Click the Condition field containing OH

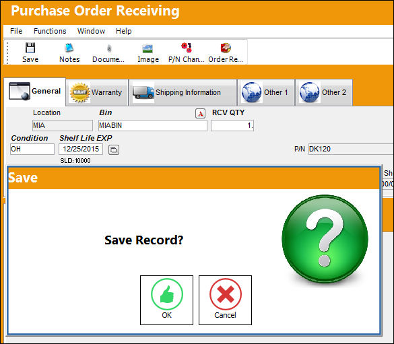(32, 149)
